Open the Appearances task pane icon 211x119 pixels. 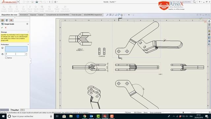(209, 34)
